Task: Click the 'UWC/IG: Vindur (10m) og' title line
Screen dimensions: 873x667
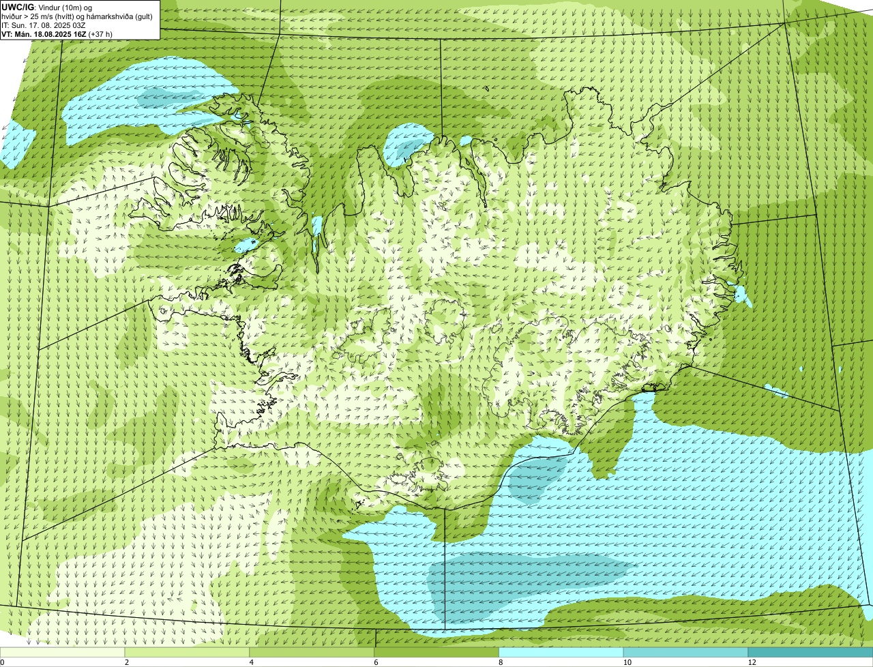Action: [47, 7]
